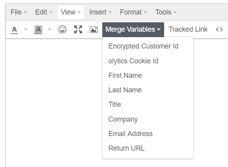228x167 pixels.
Task: Select Encrypted Customer Id merge variable
Action: tap(148, 46)
